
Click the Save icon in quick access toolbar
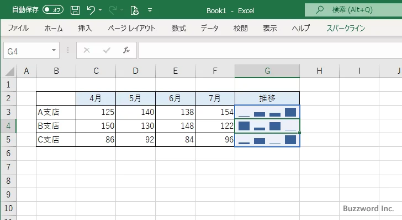(75, 10)
